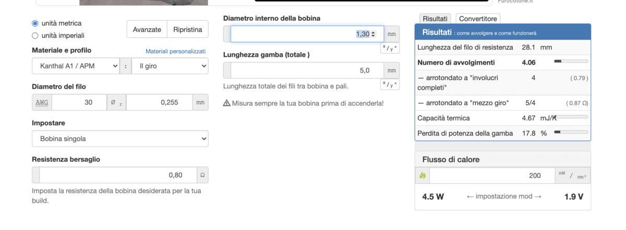Click the mW / mm² unit label
Image resolution: width=626 pixels, height=230 pixels.
[572, 176]
